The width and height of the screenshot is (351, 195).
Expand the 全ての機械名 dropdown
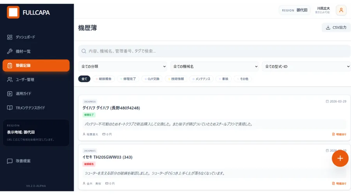[x=214, y=67]
